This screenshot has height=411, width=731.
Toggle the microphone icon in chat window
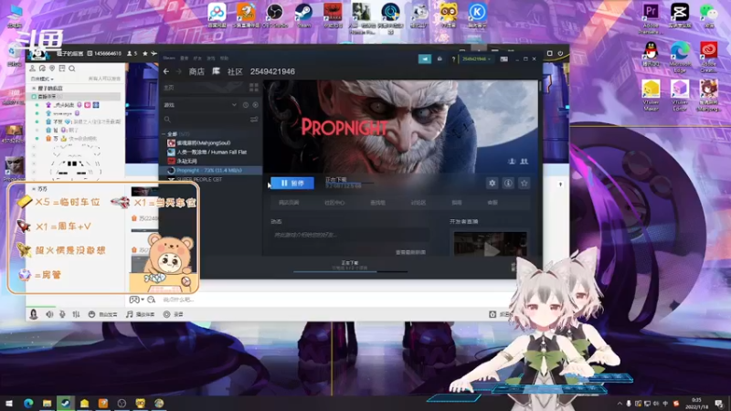tap(62, 314)
